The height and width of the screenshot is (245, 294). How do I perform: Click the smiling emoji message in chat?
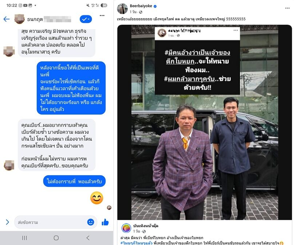click(x=97, y=198)
